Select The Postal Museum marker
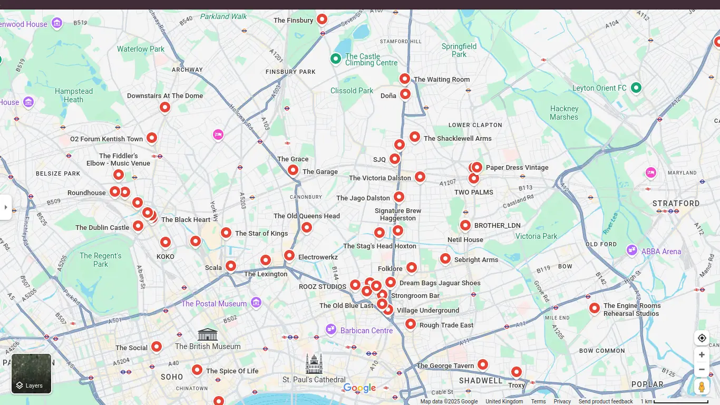The height and width of the screenshot is (405, 720). pyautogui.click(x=256, y=303)
